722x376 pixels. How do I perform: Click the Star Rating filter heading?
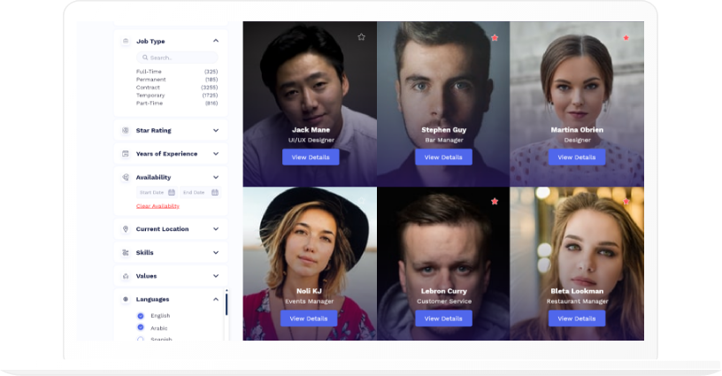coord(153,131)
